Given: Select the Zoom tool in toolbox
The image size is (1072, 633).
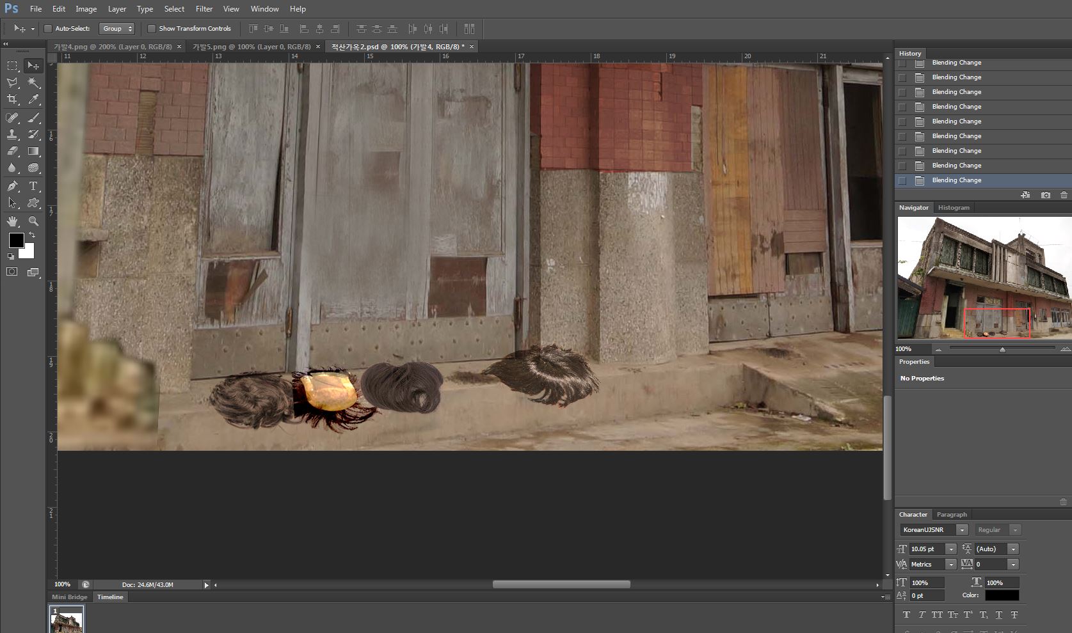Looking at the screenshot, I should pyautogui.click(x=34, y=221).
